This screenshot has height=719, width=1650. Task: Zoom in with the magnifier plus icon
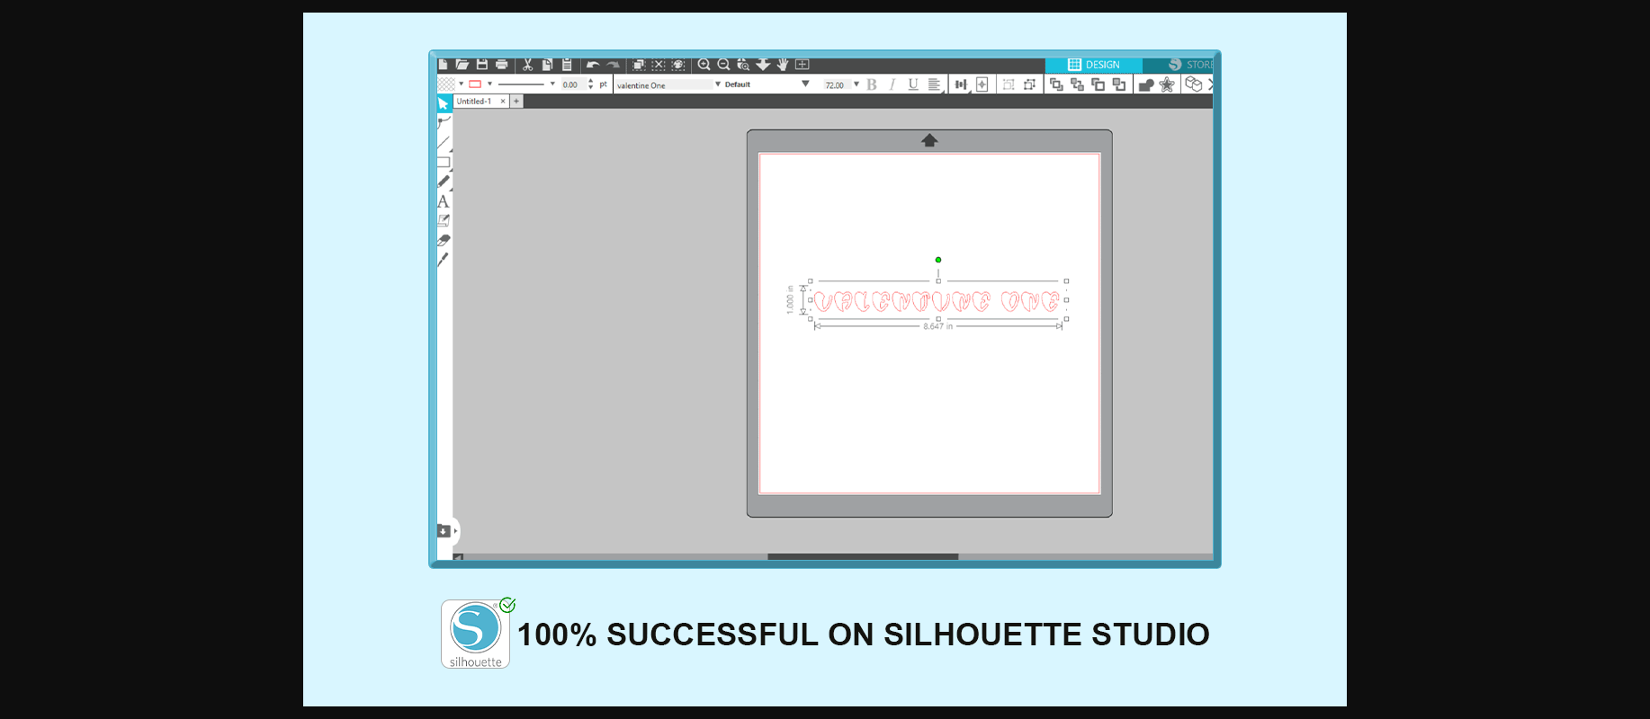704,65
